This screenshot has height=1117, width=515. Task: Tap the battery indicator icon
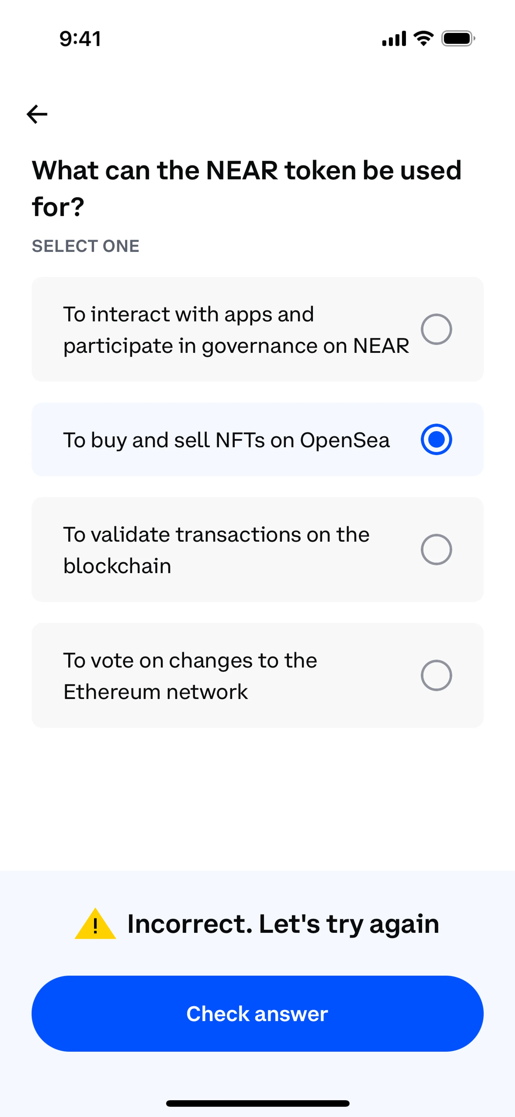458,39
